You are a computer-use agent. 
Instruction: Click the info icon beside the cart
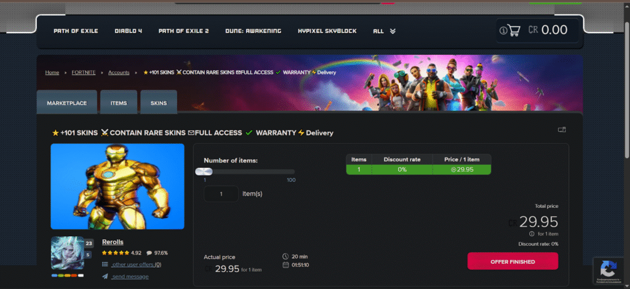(503, 30)
